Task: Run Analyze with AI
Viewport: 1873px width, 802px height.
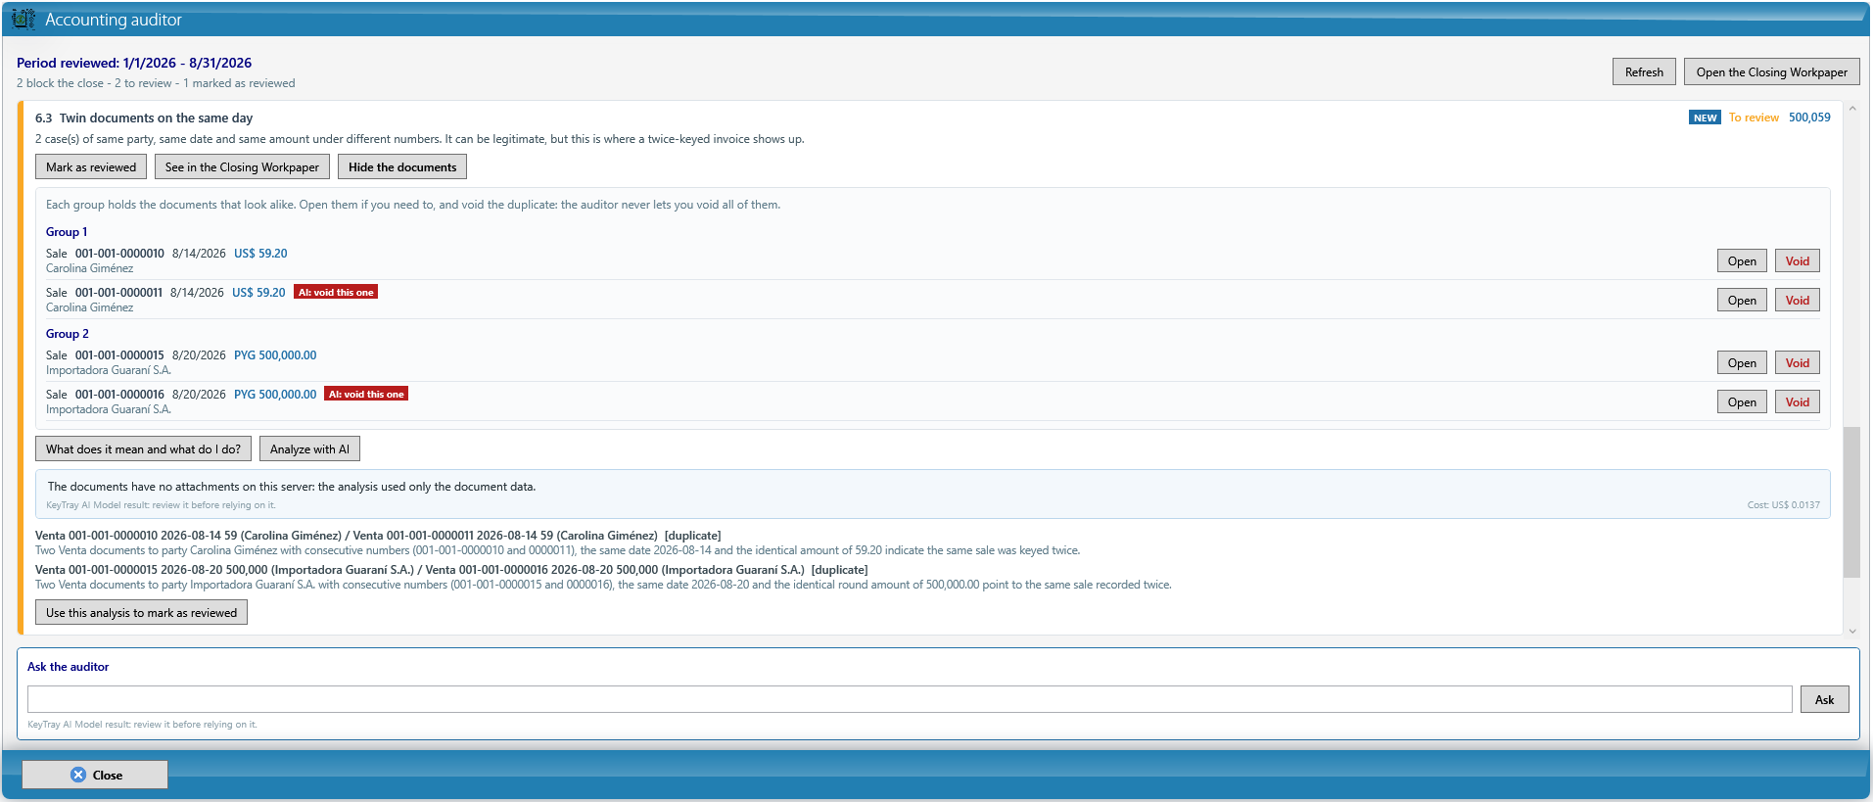Action: 309,448
